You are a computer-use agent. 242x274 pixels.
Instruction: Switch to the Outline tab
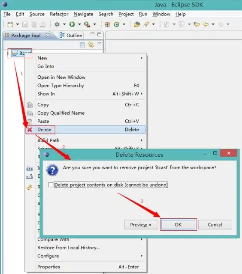[x=71, y=36]
